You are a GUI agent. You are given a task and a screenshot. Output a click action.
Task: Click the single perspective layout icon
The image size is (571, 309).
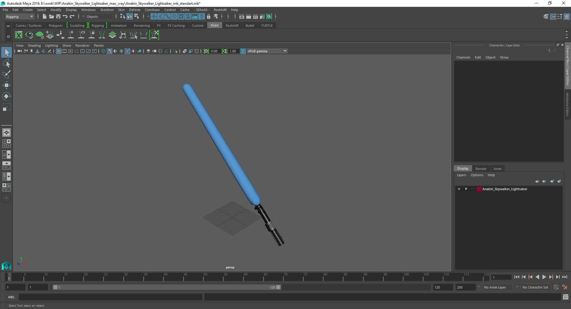click(7, 133)
